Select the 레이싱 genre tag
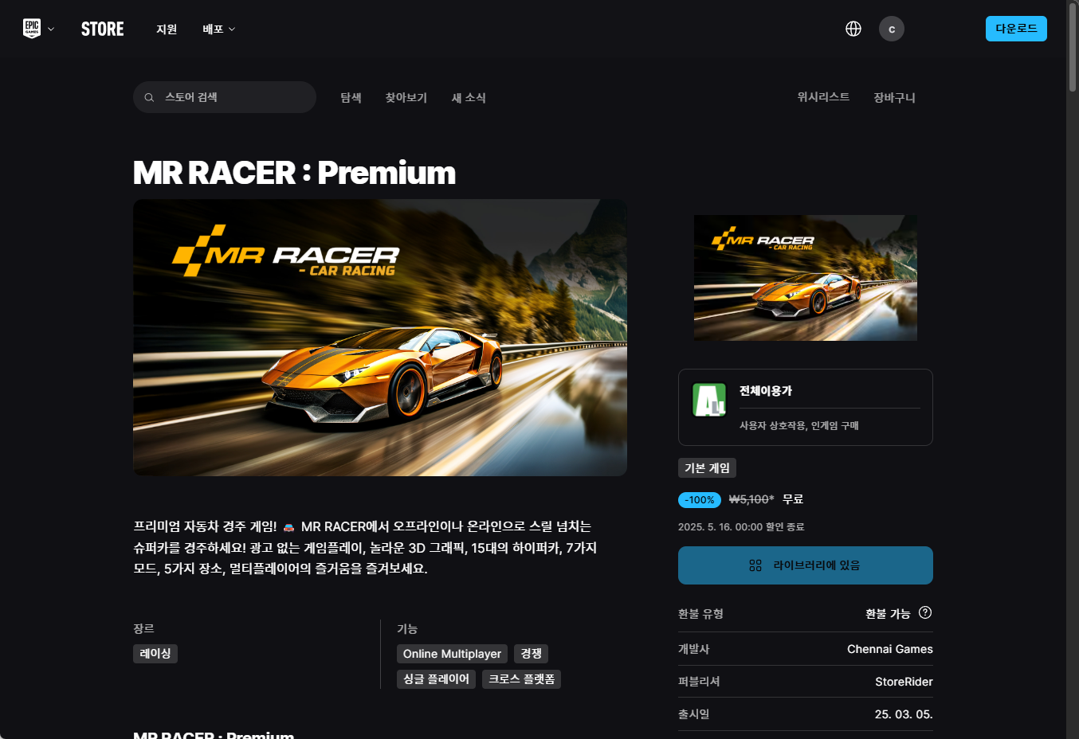The image size is (1079, 739). click(155, 654)
